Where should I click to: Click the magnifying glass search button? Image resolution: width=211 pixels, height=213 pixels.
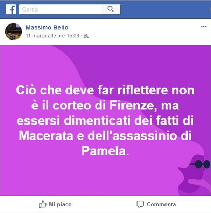110,9
